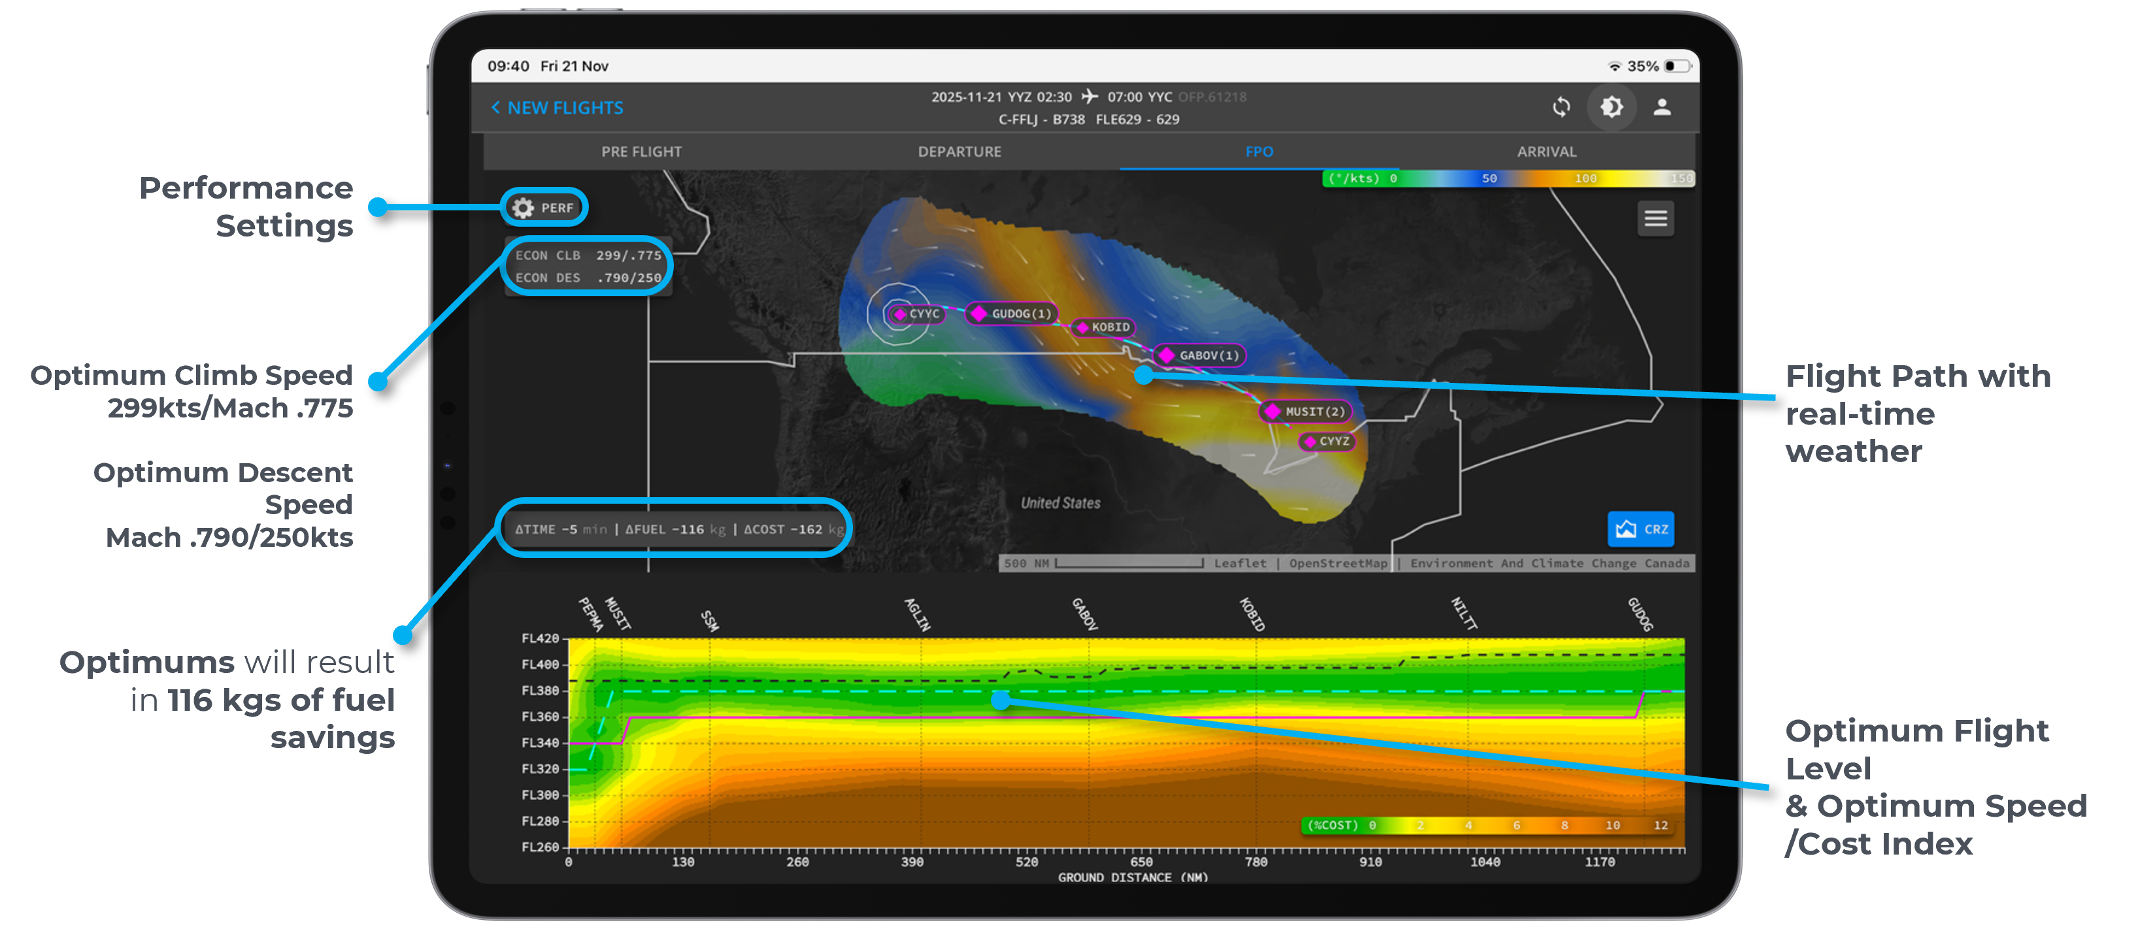The width and height of the screenshot is (2155, 931).
Task: Click the SSM label on profile chart
Action: click(x=709, y=621)
